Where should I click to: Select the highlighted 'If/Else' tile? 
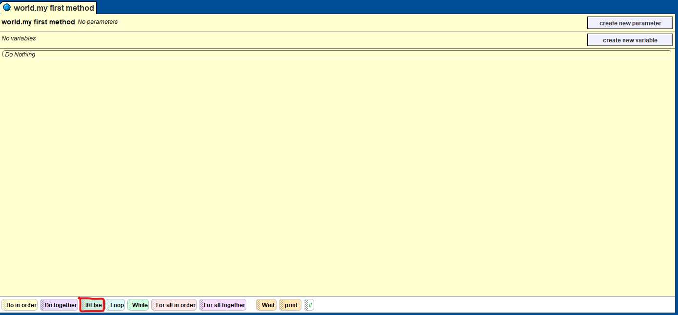[93, 305]
